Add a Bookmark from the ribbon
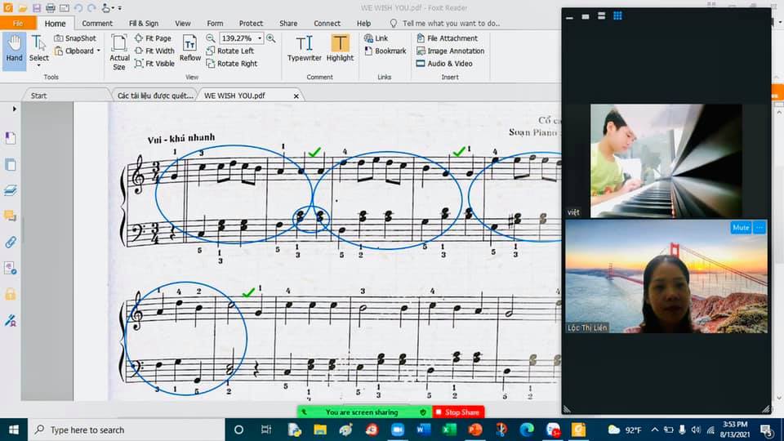This screenshot has height=441, width=784. pyautogui.click(x=385, y=51)
